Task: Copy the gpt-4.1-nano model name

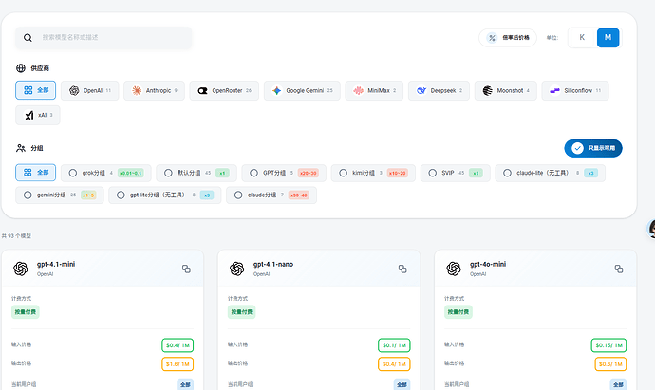Action: (x=402, y=269)
